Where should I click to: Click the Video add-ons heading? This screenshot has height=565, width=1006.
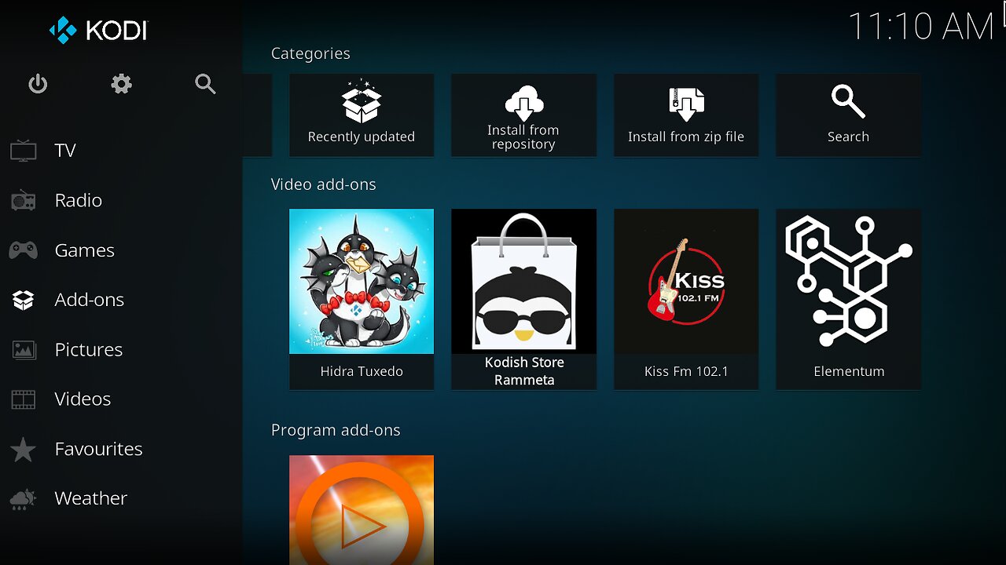323,185
